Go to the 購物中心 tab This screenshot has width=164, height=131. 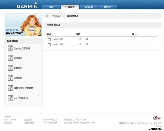[x=108, y=7]
